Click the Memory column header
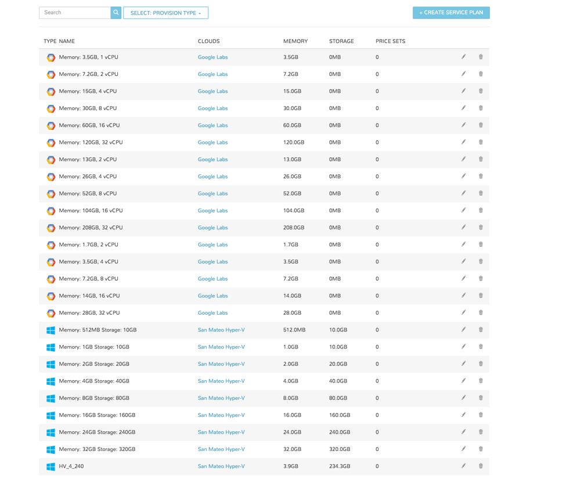The image size is (566, 477). (295, 41)
